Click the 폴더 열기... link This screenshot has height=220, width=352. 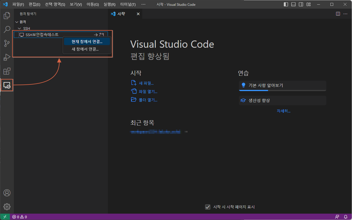(x=148, y=100)
